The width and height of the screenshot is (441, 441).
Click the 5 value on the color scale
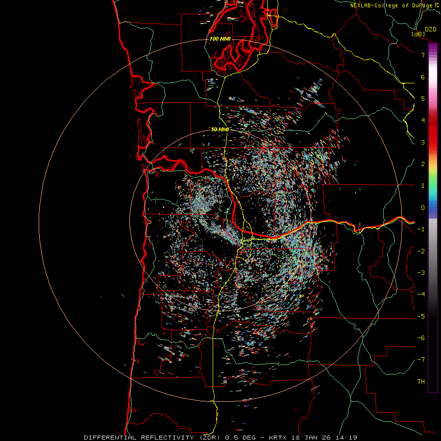[423, 98]
